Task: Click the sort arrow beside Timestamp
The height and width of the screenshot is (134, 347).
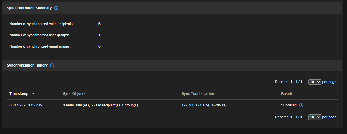Action: pos(33,94)
